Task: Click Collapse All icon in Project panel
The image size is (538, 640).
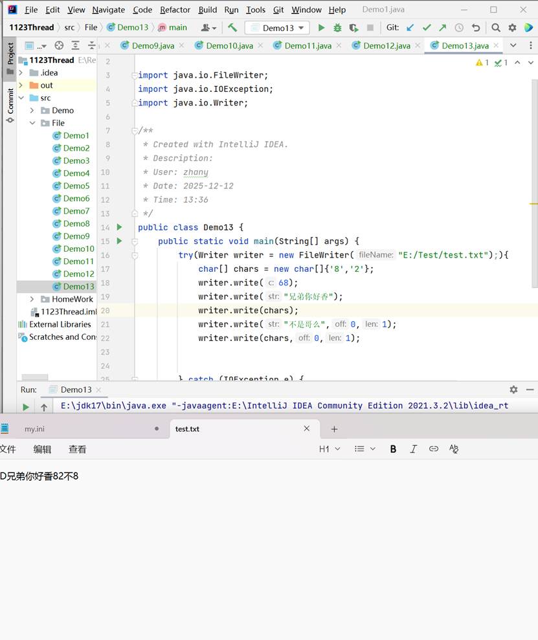Action: (x=91, y=46)
